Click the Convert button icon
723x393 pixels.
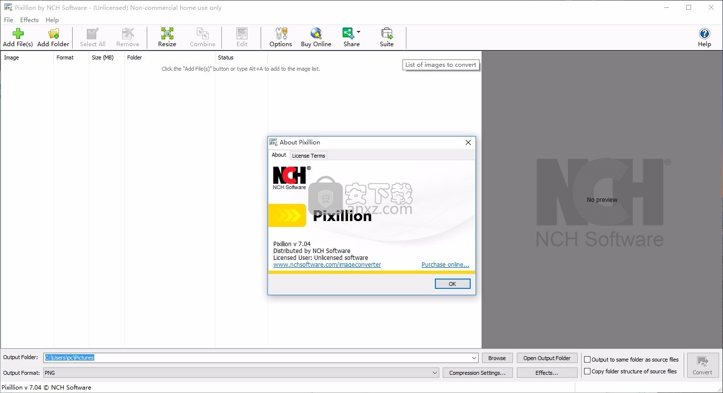pos(702,365)
